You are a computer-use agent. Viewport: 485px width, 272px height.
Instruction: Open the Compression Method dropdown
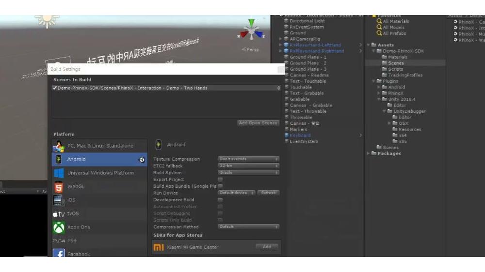249,227
